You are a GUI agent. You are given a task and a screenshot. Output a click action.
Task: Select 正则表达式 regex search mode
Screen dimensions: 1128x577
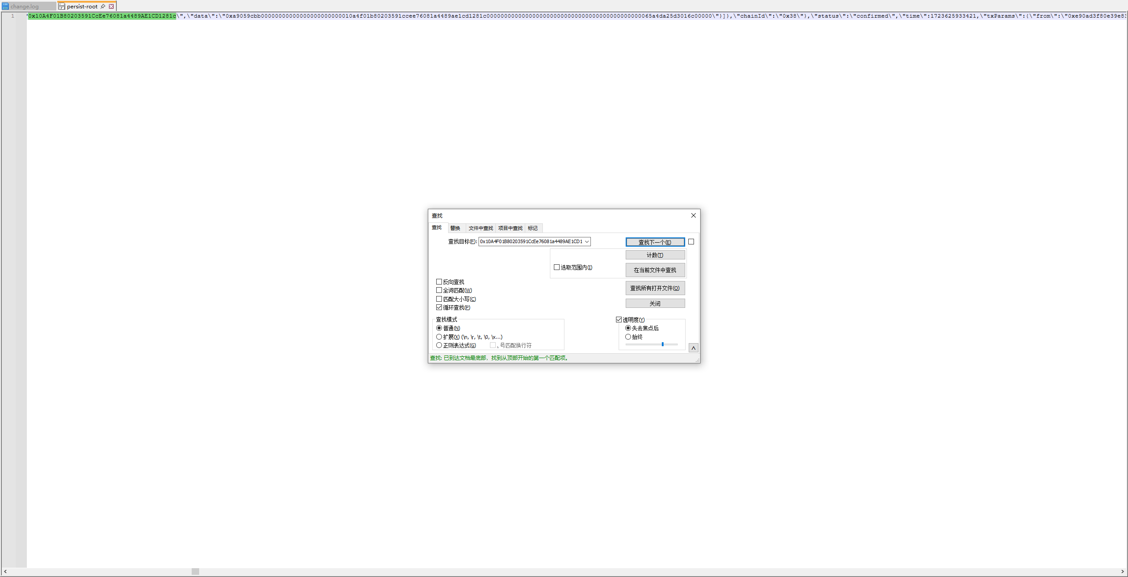point(439,345)
